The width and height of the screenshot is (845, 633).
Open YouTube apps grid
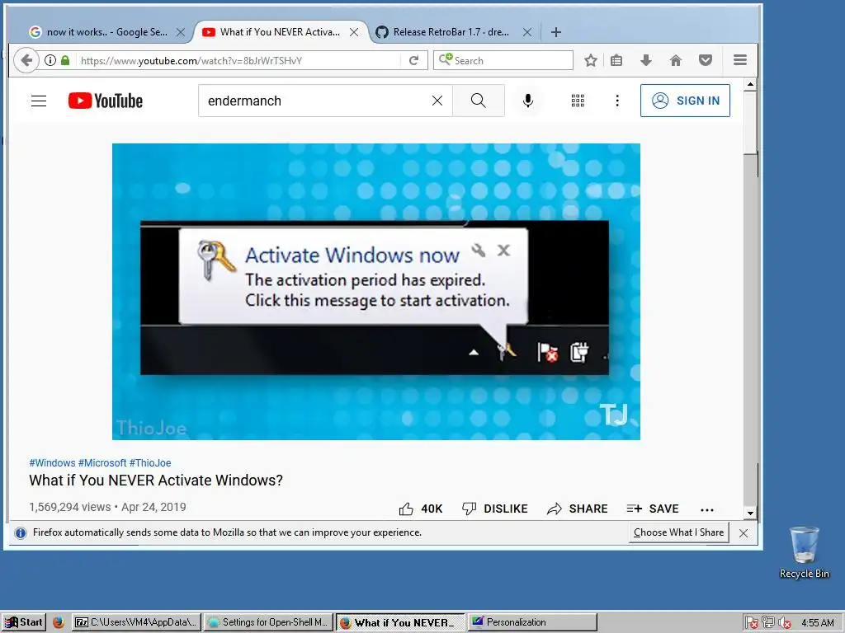[x=578, y=101]
